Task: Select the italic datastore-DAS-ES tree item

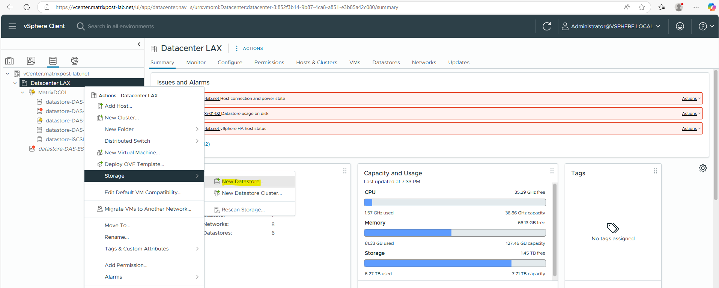Action: 57,149
